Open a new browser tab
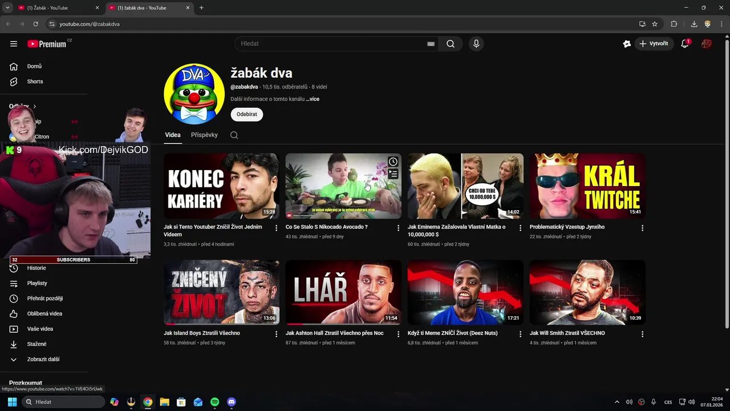730x411 pixels. click(x=201, y=8)
